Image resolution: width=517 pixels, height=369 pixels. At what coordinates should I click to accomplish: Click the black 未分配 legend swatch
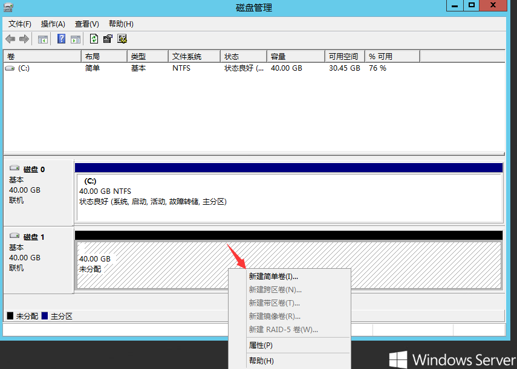(x=10, y=316)
